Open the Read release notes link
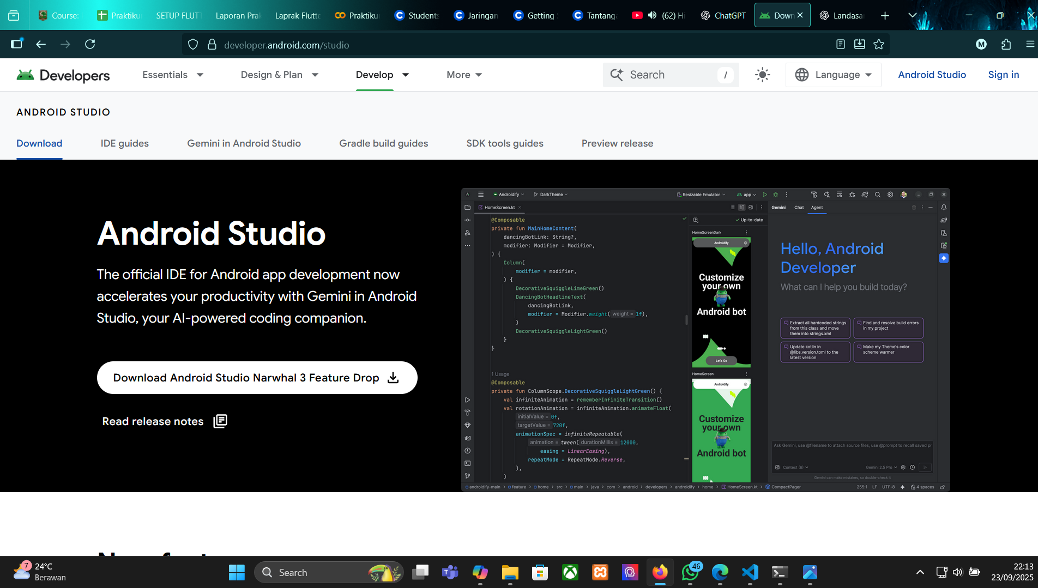This screenshot has width=1038, height=588. coord(153,421)
